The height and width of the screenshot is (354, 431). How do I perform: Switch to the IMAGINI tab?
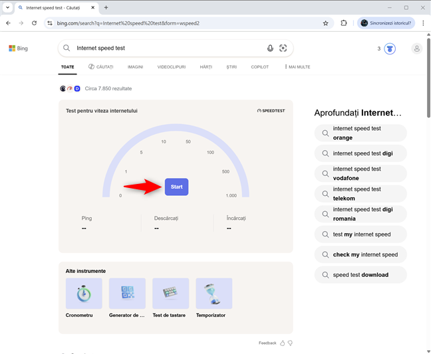click(x=136, y=67)
